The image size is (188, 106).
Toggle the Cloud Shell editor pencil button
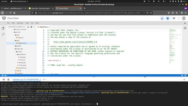click(162, 18)
